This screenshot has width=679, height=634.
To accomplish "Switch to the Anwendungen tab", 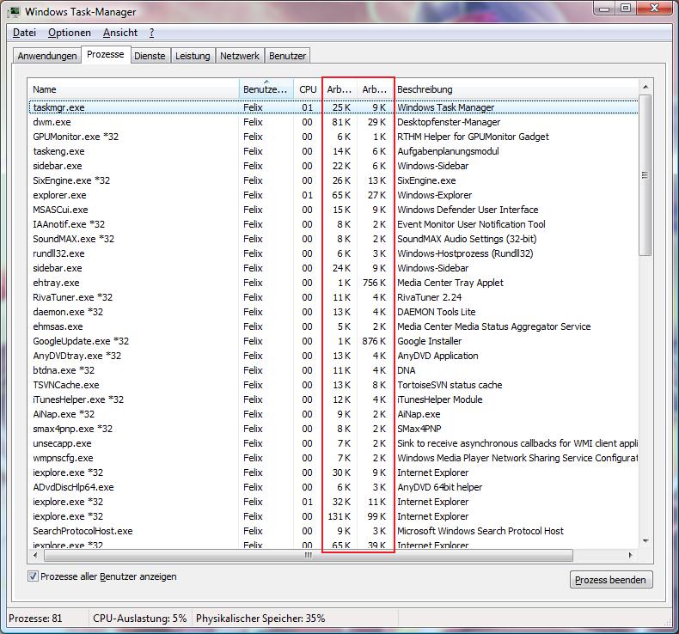I will tap(47, 56).
